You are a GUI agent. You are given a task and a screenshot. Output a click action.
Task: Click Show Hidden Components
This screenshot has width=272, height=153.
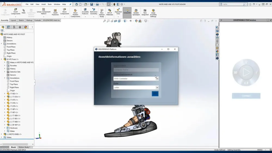75,13
